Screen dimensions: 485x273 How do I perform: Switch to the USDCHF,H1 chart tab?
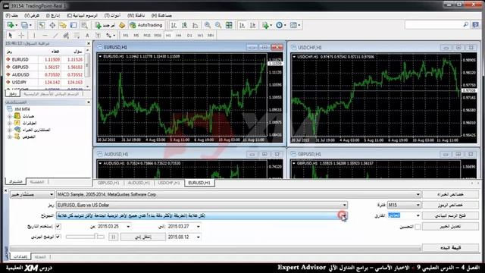pyautogui.click(x=169, y=183)
